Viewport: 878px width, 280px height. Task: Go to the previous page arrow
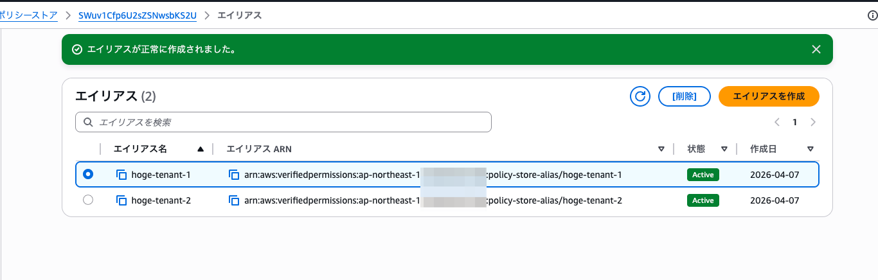777,122
